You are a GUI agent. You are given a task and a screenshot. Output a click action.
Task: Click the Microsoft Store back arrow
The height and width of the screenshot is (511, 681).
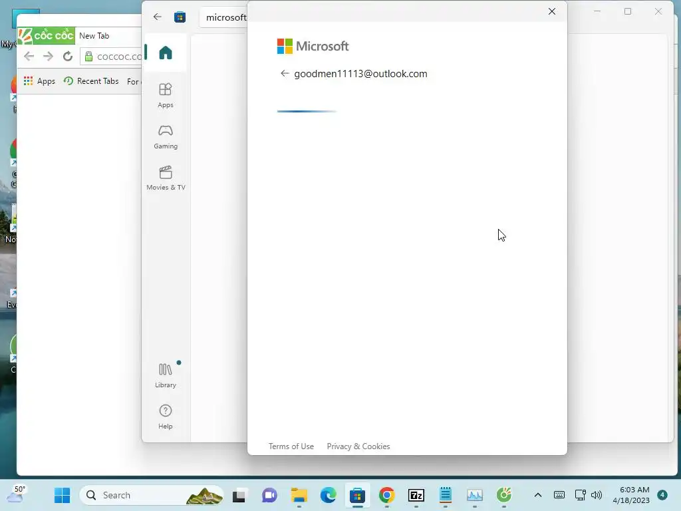157,17
